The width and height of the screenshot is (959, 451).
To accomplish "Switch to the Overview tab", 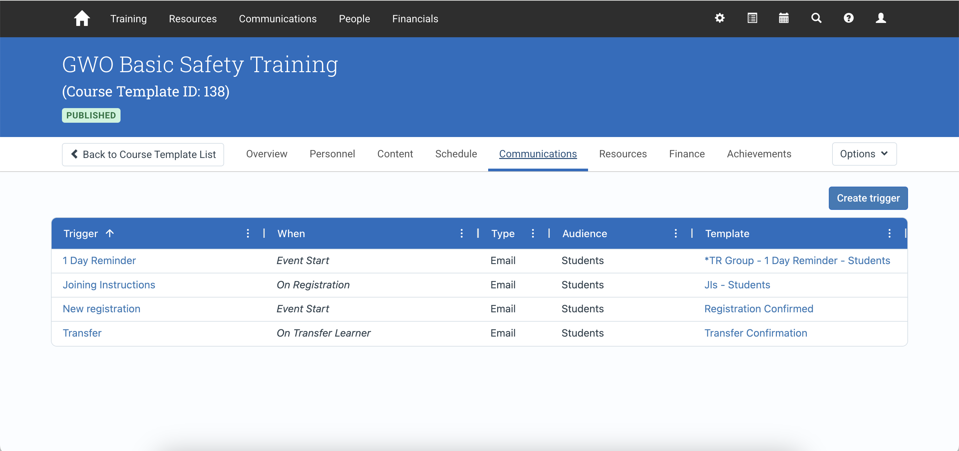I will 266,154.
